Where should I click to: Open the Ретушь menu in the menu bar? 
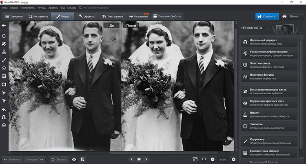click(42, 8)
